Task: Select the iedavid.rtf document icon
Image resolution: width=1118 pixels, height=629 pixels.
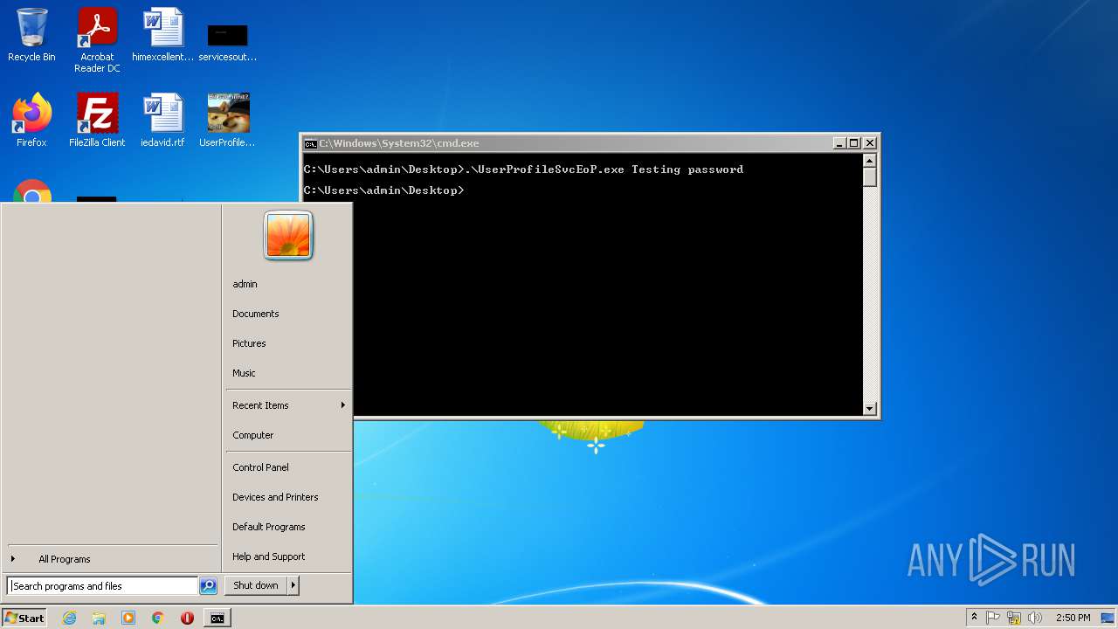Action: [162, 121]
